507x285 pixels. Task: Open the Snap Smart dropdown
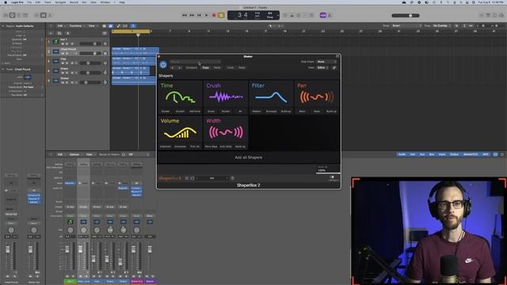coord(406,25)
